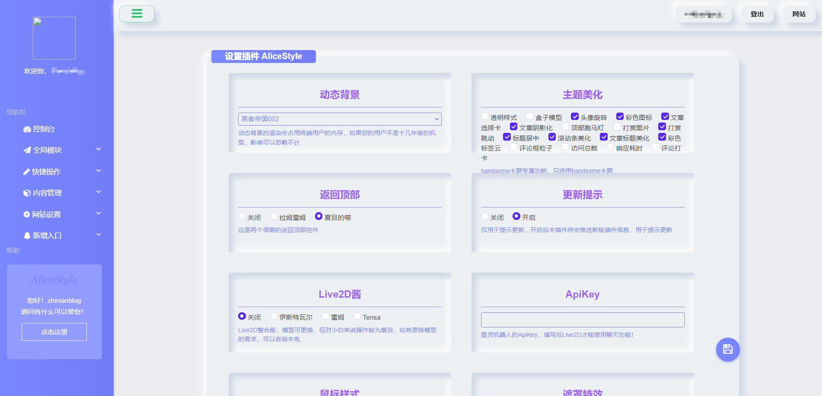Click the 控制台 dashboard icon

point(27,129)
